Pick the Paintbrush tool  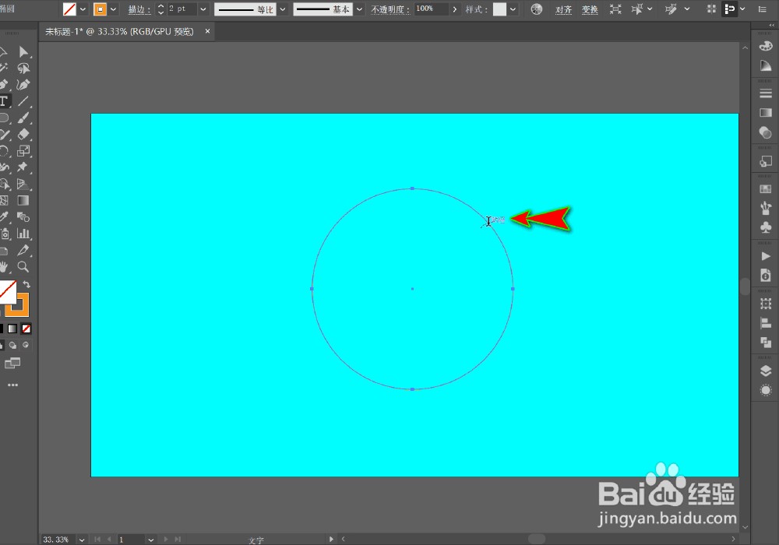(23, 118)
